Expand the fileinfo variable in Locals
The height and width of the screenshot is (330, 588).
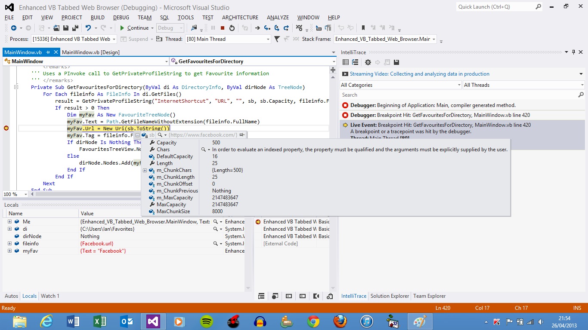tap(9, 244)
